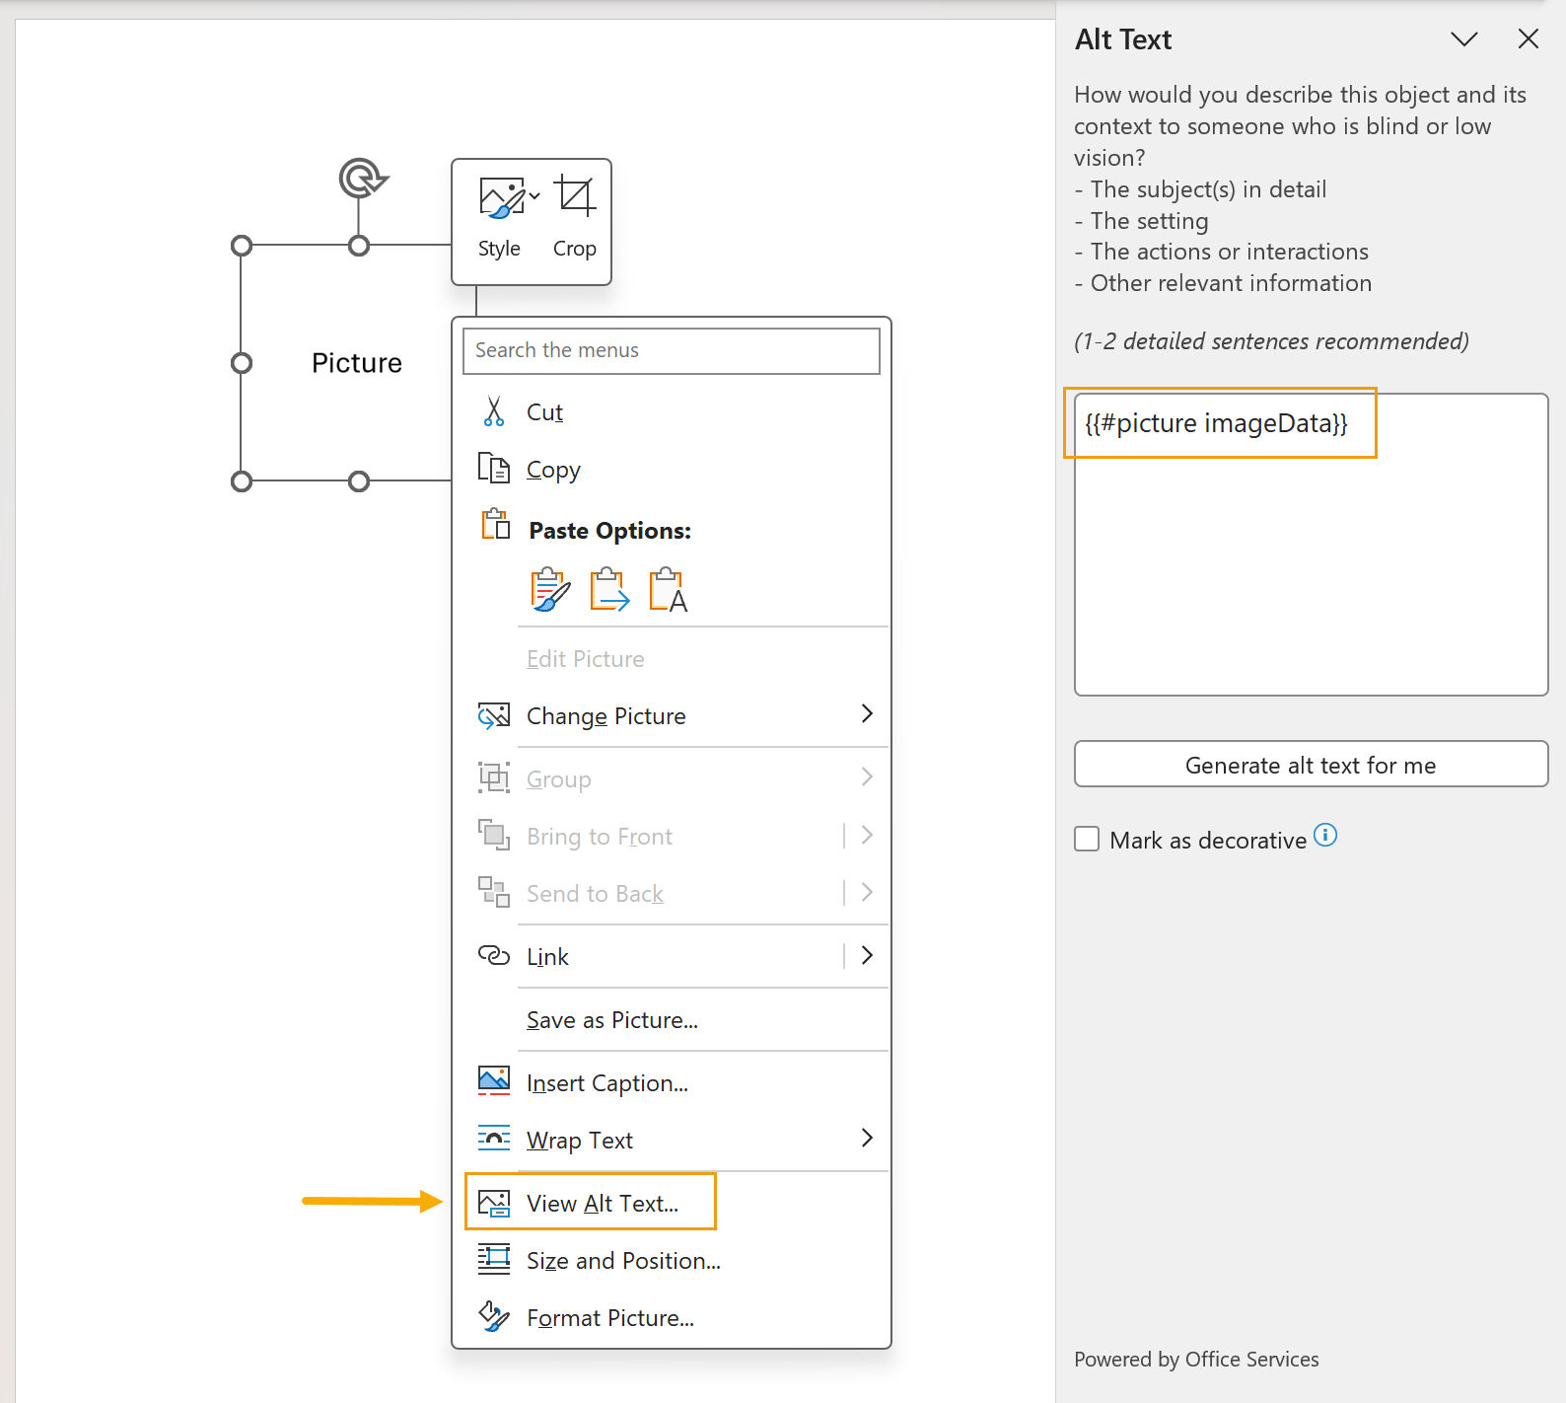Expand the Wrap Text submenu arrow
This screenshot has width=1566, height=1403.
pyautogui.click(x=867, y=1138)
